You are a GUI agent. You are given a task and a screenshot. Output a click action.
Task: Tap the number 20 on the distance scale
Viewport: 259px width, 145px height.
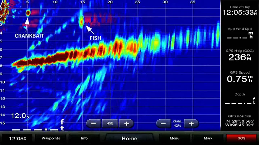(110, 2)
